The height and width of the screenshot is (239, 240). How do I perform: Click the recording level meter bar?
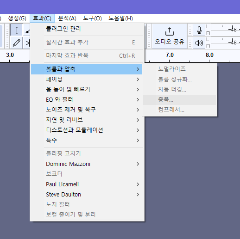click(x=225, y=30)
